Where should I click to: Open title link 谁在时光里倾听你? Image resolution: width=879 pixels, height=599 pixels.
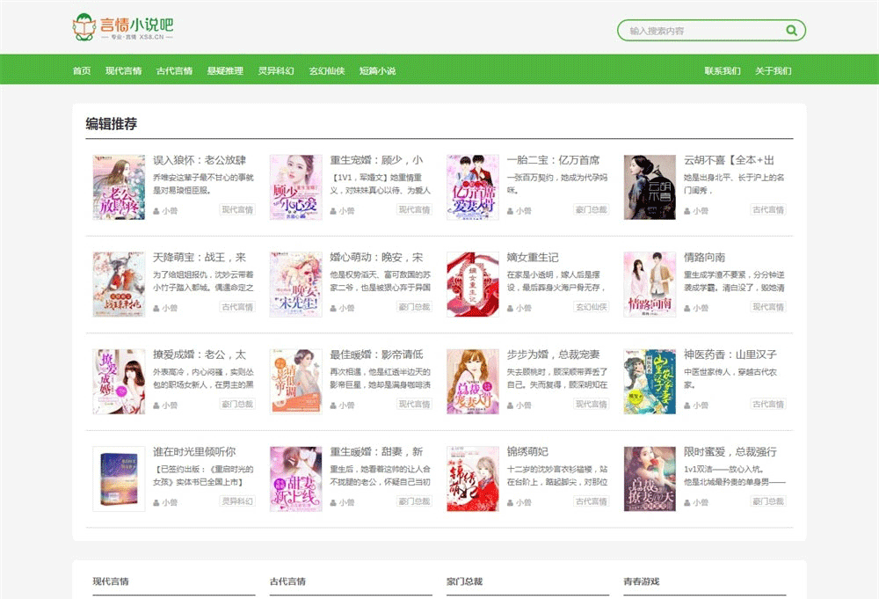194,451
